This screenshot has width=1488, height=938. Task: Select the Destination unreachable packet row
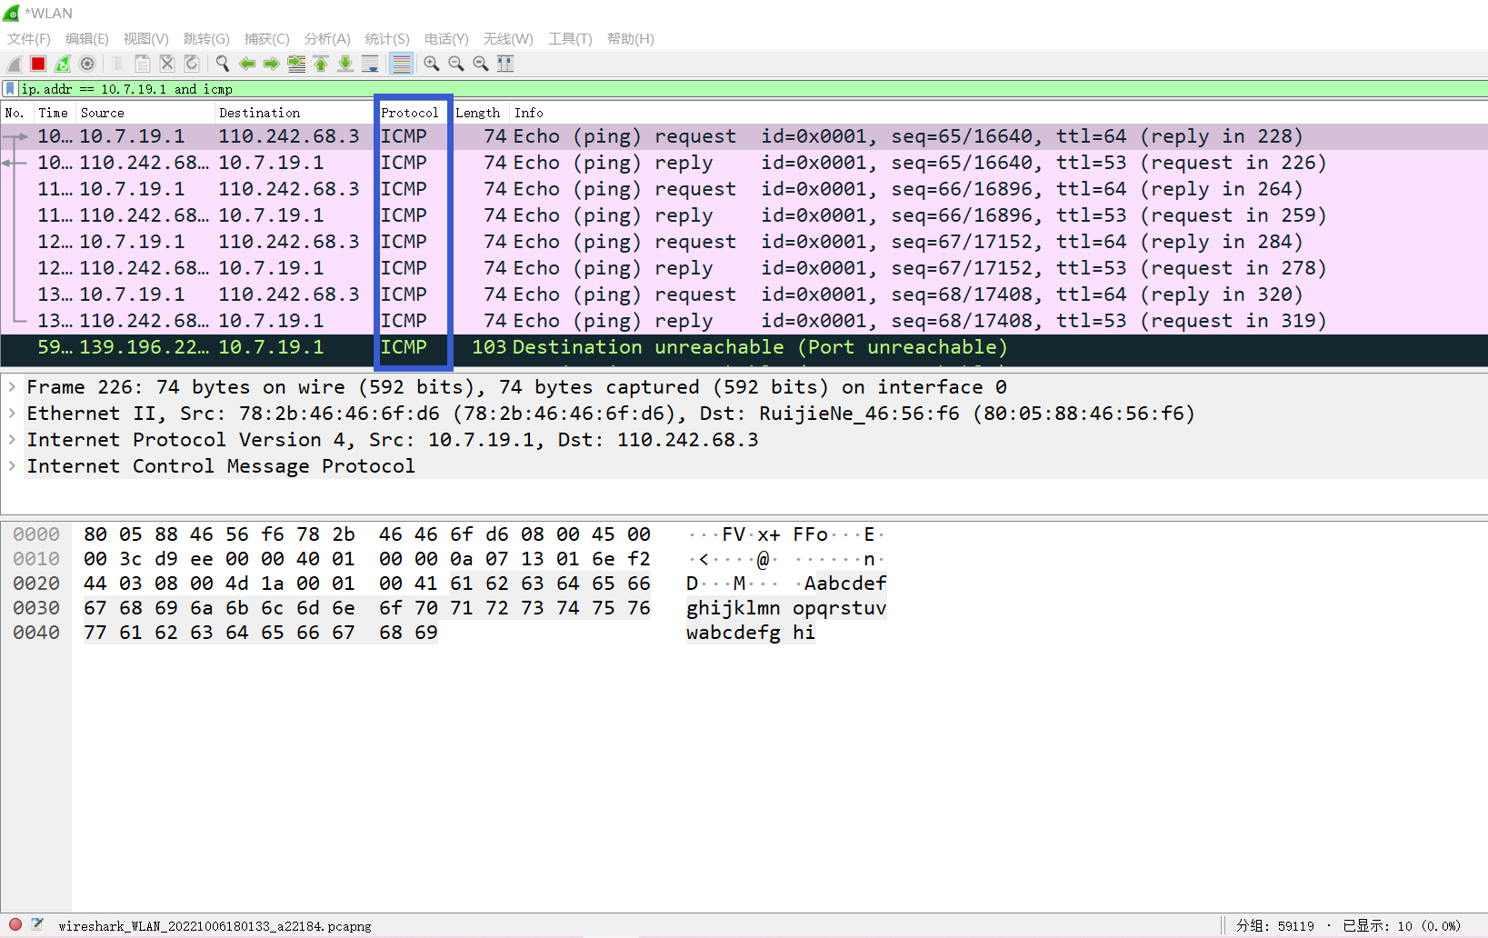(x=744, y=347)
